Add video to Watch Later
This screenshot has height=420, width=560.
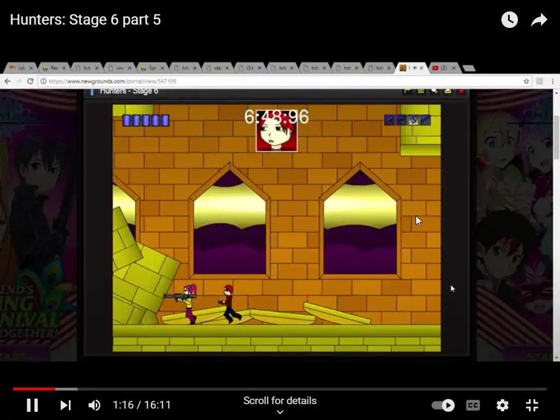(509, 20)
